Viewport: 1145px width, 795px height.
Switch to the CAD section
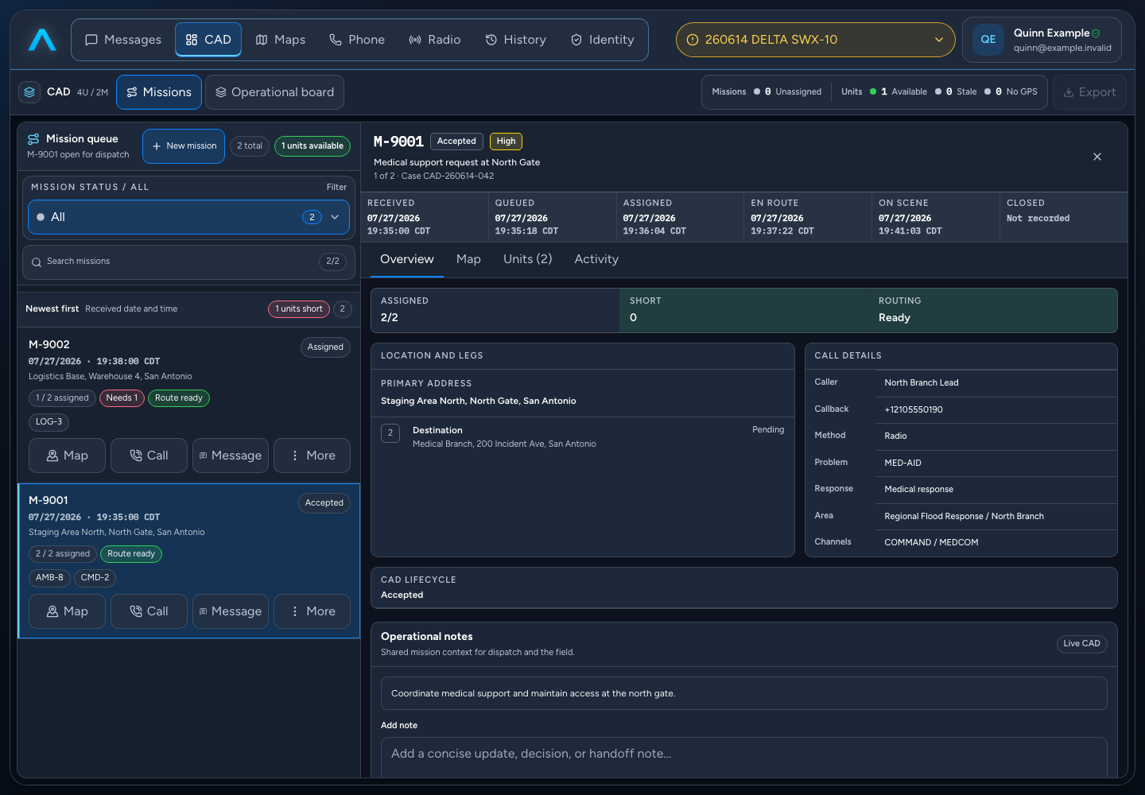tap(208, 40)
